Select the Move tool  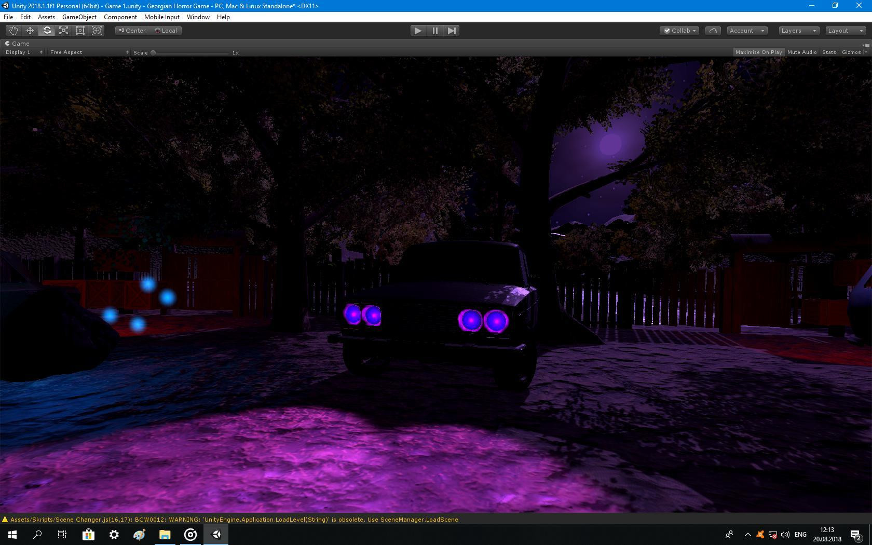coord(30,31)
